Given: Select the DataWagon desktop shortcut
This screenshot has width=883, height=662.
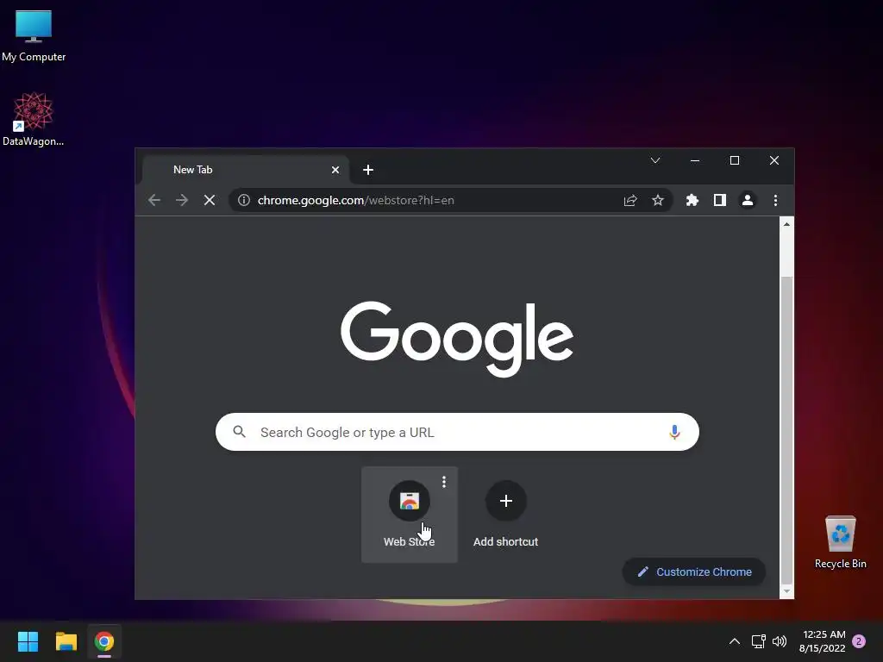Looking at the screenshot, I should pos(34,119).
